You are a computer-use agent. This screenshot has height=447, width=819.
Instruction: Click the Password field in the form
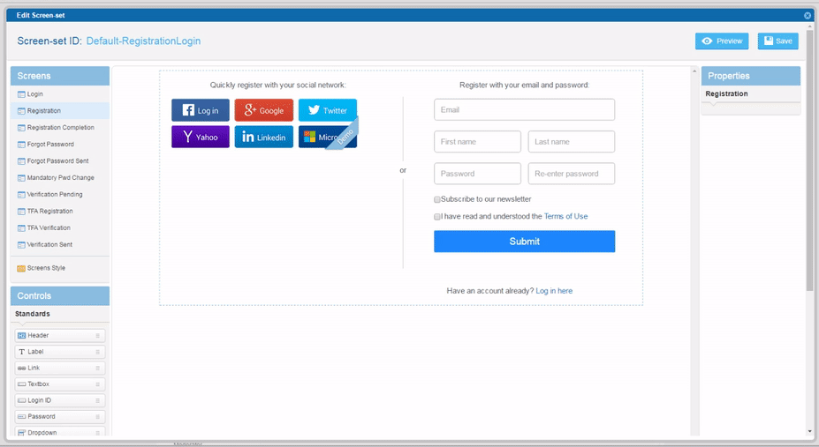click(477, 174)
